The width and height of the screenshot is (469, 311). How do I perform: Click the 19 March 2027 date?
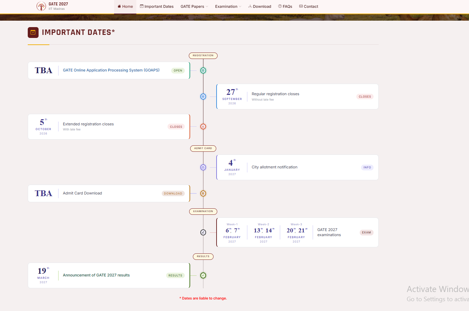coord(43,275)
